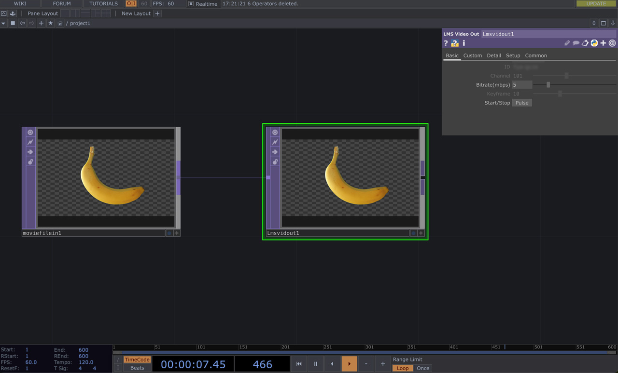Click the anchor icon in layout bar

pyautogui.click(x=13, y=13)
